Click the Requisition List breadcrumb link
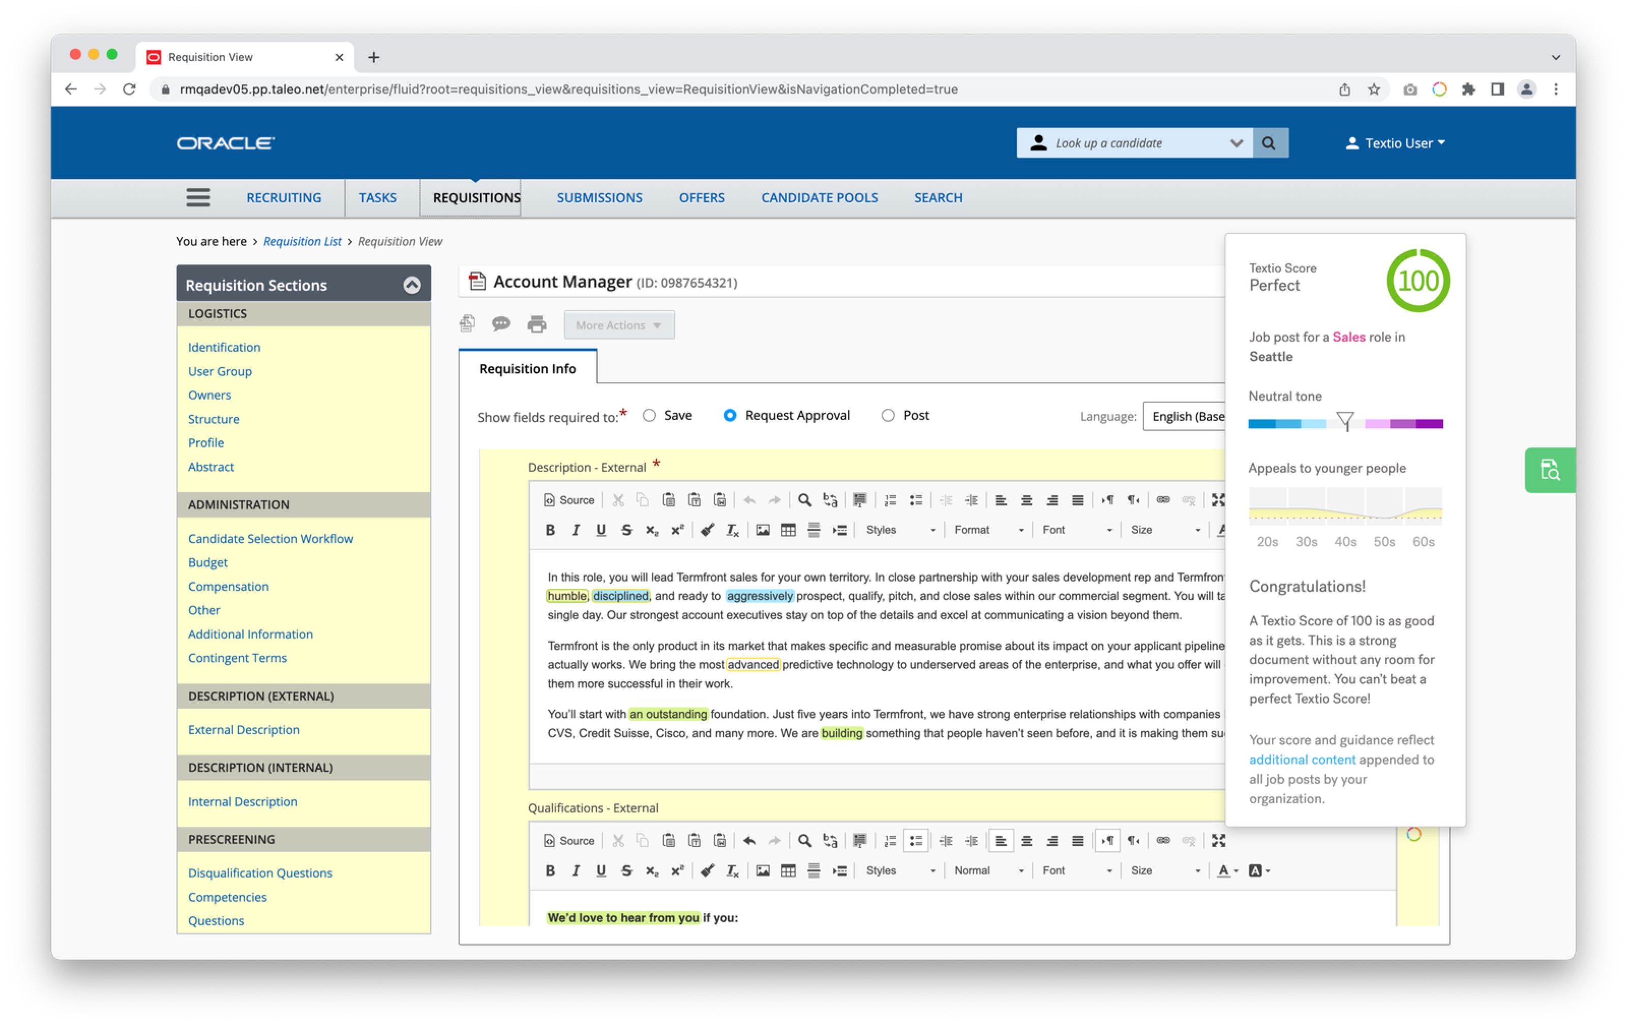 302,241
